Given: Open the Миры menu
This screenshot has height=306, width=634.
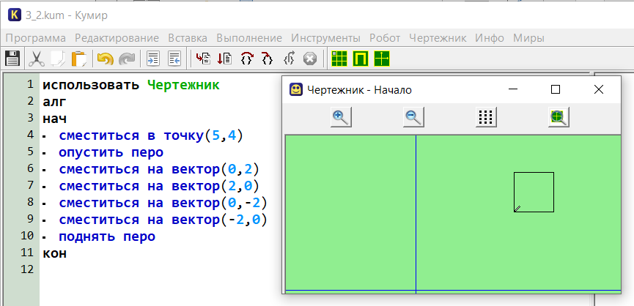Looking at the screenshot, I should pos(528,38).
